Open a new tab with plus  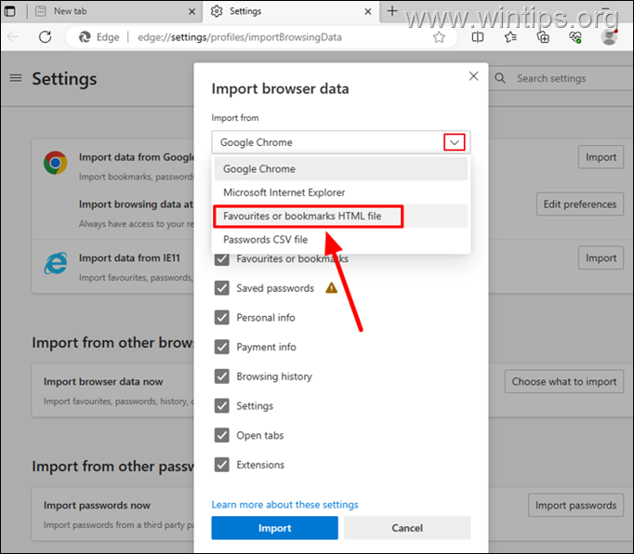391,11
